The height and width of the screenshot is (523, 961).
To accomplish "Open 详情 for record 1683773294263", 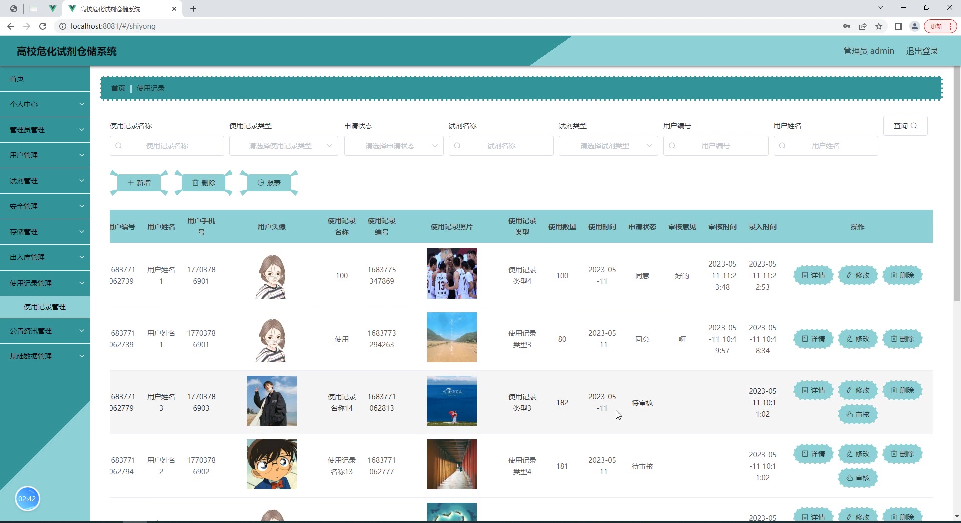I will (x=813, y=339).
